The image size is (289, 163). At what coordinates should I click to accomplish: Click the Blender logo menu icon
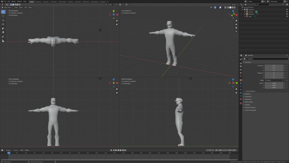[2, 1]
